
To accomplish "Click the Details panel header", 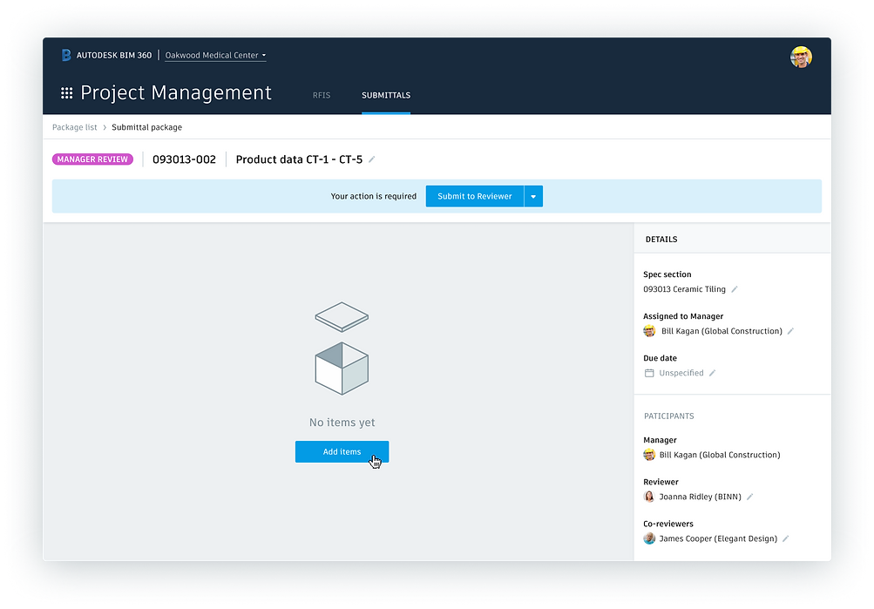I will click(661, 239).
